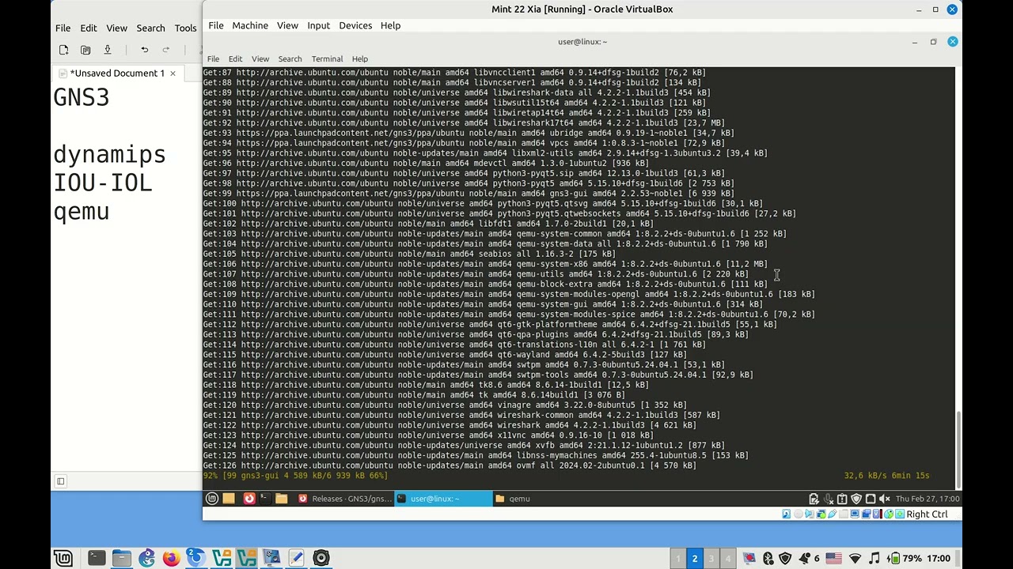The width and height of the screenshot is (1013, 569).
Task: Click host battery 79% indicator
Action: pyautogui.click(x=904, y=559)
